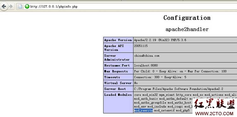This screenshot has height=117, width=237.
Task: Open the page identity document icon
Action: (20, 6)
